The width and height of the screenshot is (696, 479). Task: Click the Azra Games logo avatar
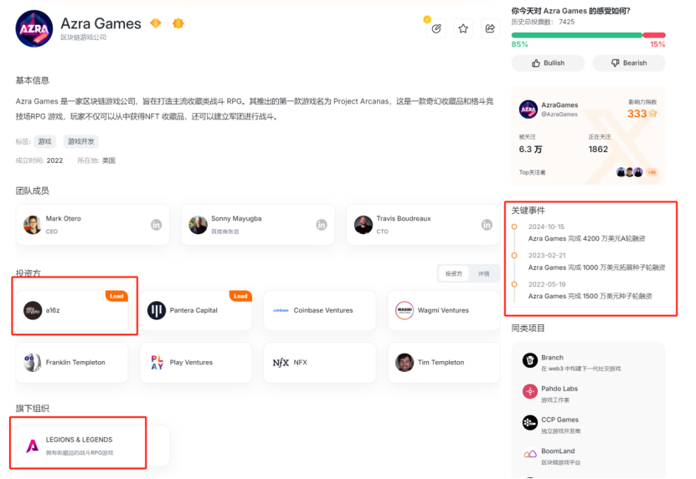point(34,28)
